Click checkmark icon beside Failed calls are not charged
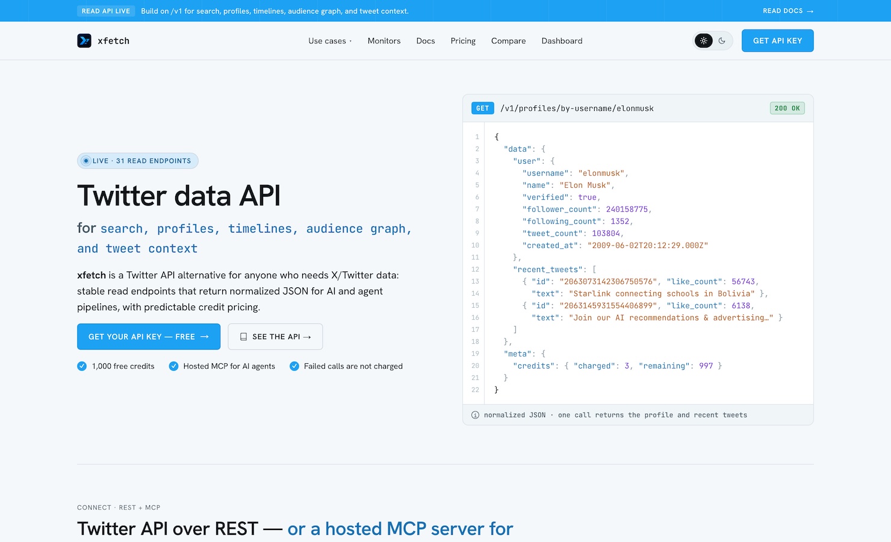The height and width of the screenshot is (542, 891). (294, 366)
